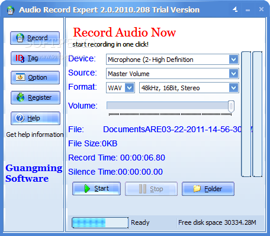Click the Guangming Software link
This screenshot has height=236, width=270.
pos(34,173)
